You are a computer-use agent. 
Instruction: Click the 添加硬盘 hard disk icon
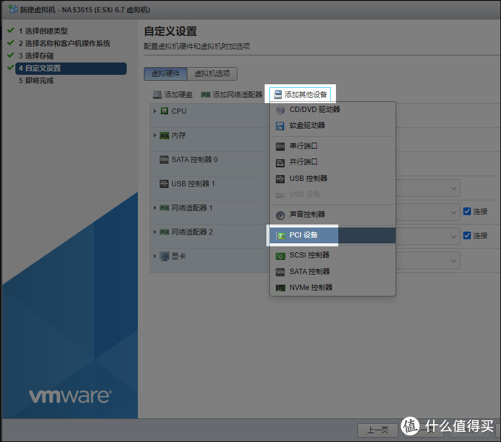pyautogui.click(x=157, y=95)
